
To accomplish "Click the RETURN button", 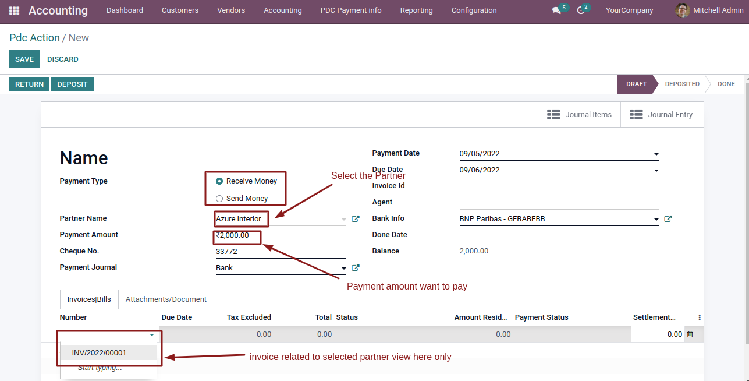I will click(29, 84).
